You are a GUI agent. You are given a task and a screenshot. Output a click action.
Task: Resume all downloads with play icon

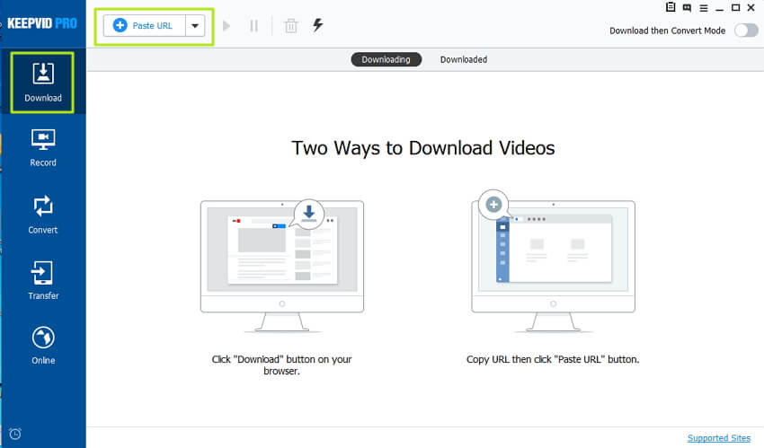pos(227,26)
